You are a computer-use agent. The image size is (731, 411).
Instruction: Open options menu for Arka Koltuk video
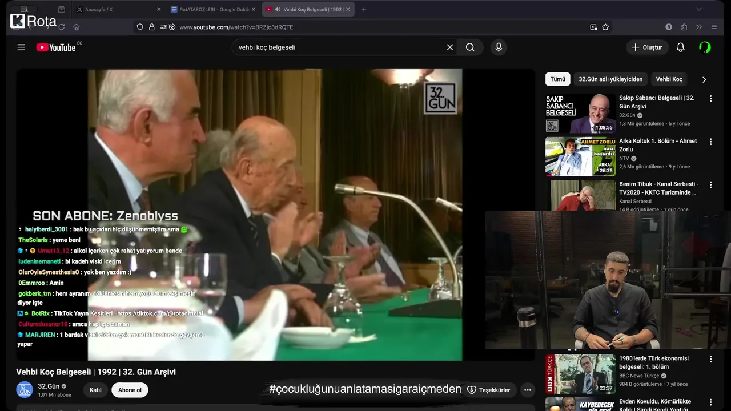710,142
